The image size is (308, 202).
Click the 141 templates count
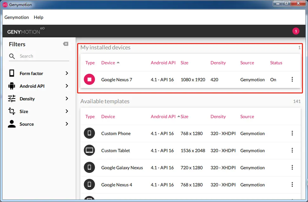297,101
